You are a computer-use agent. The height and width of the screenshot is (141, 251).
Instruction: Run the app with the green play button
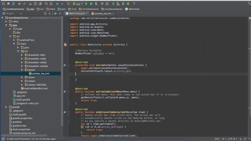click(x=86, y=4)
